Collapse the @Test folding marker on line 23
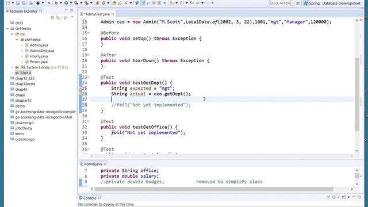The width and height of the screenshot is (368, 207). [89, 76]
